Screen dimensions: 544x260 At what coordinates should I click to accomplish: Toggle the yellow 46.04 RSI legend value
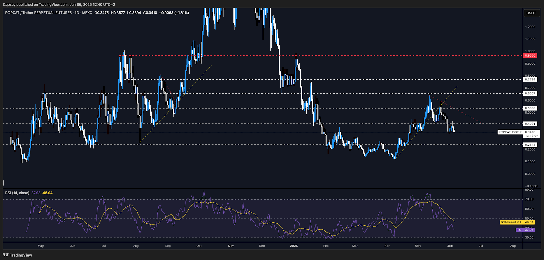point(48,193)
